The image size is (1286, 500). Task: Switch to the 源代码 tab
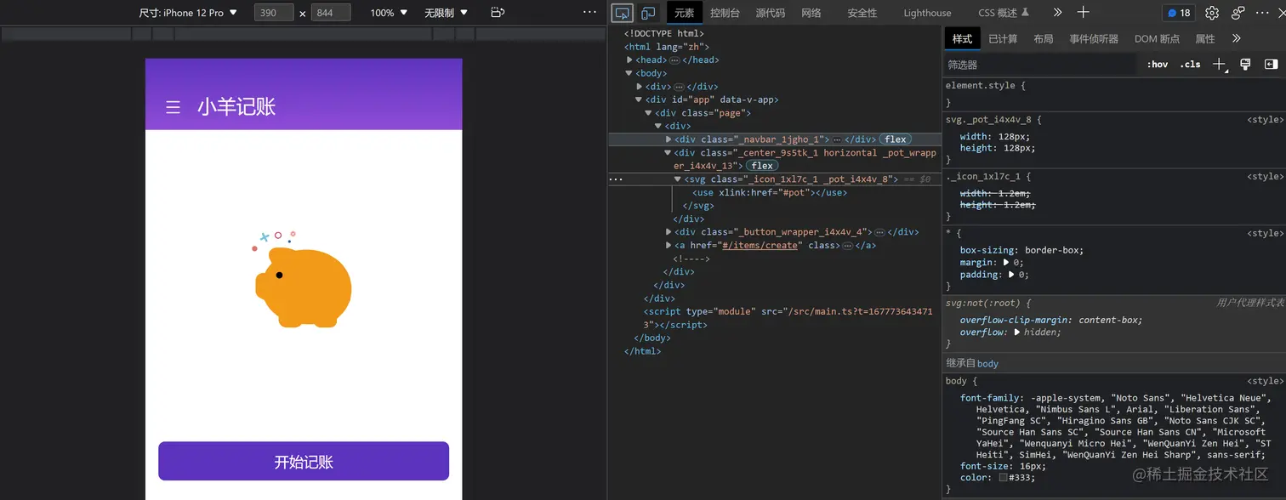click(770, 13)
